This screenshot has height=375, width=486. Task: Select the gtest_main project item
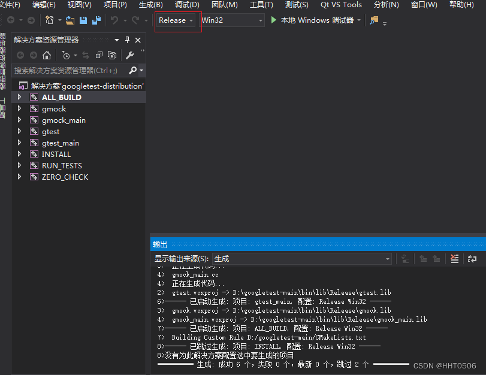(x=61, y=143)
